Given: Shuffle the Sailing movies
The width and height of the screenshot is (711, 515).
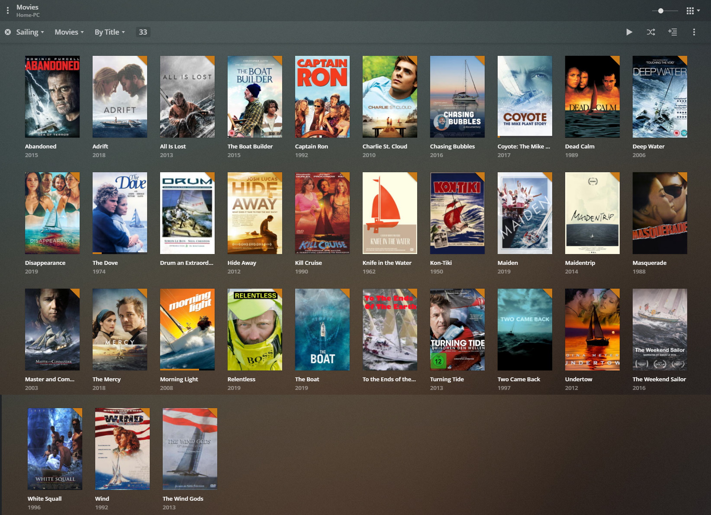Looking at the screenshot, I should point(651,32).
